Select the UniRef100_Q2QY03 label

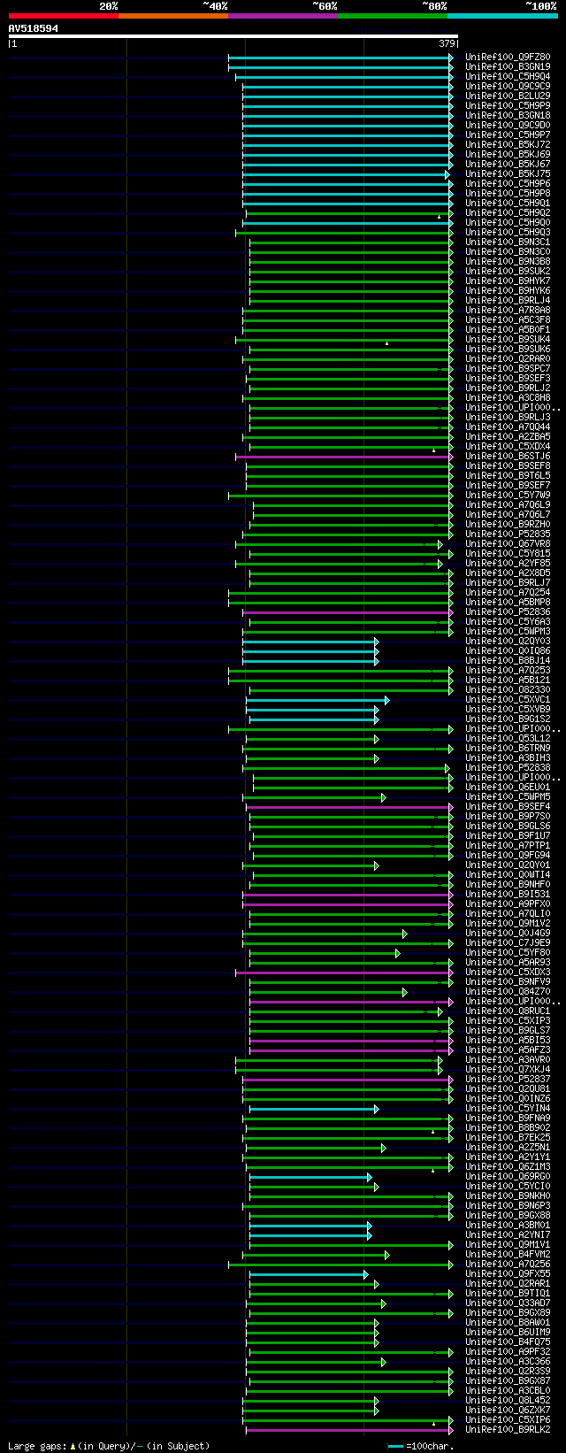pos(508,642)
